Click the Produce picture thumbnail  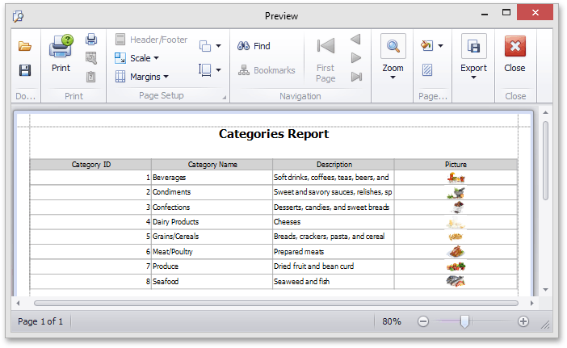pyautogui.click(x=456, y=266)
